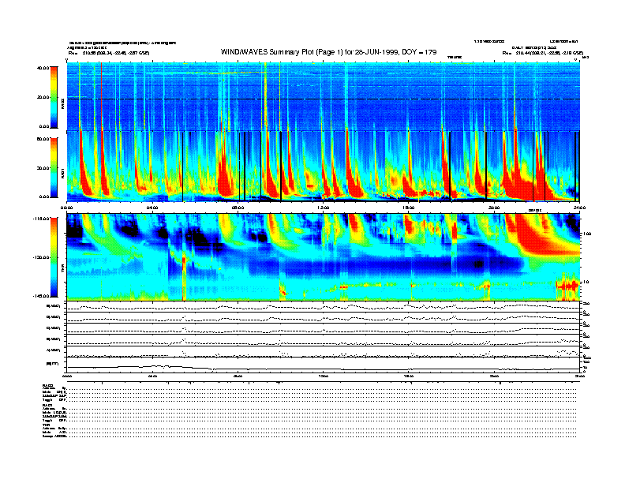Click the RAD2 color scale bar

click(54, 97)
